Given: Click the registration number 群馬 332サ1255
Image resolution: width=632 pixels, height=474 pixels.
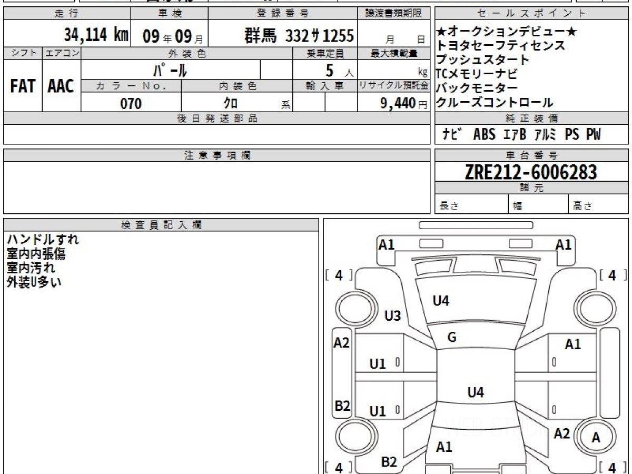Looking at the screenshot, I should tap(299, 36).
